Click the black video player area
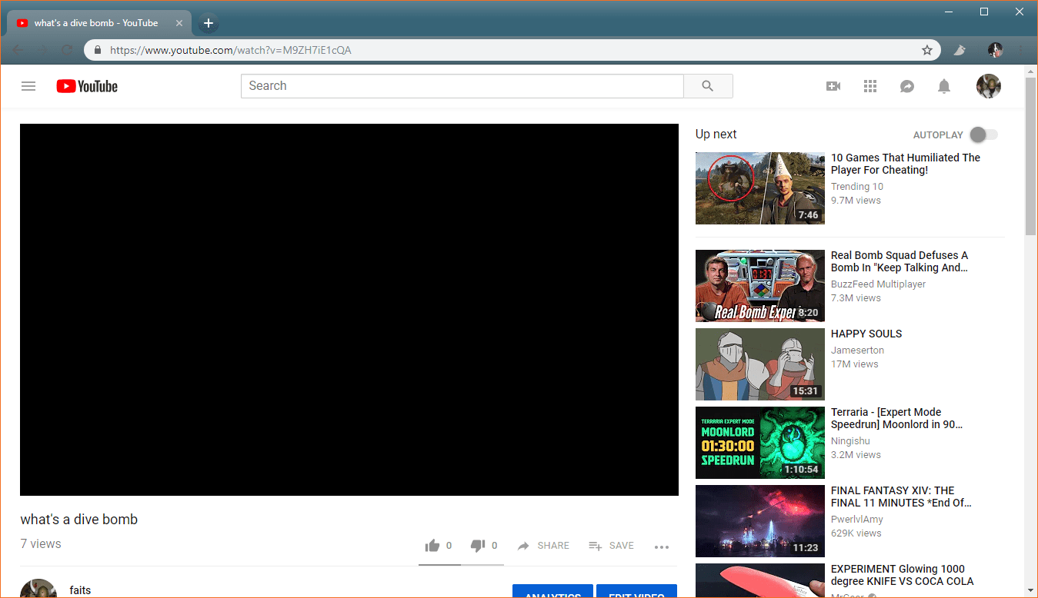Screen dimensions: 1038x598 coord(349,310)
